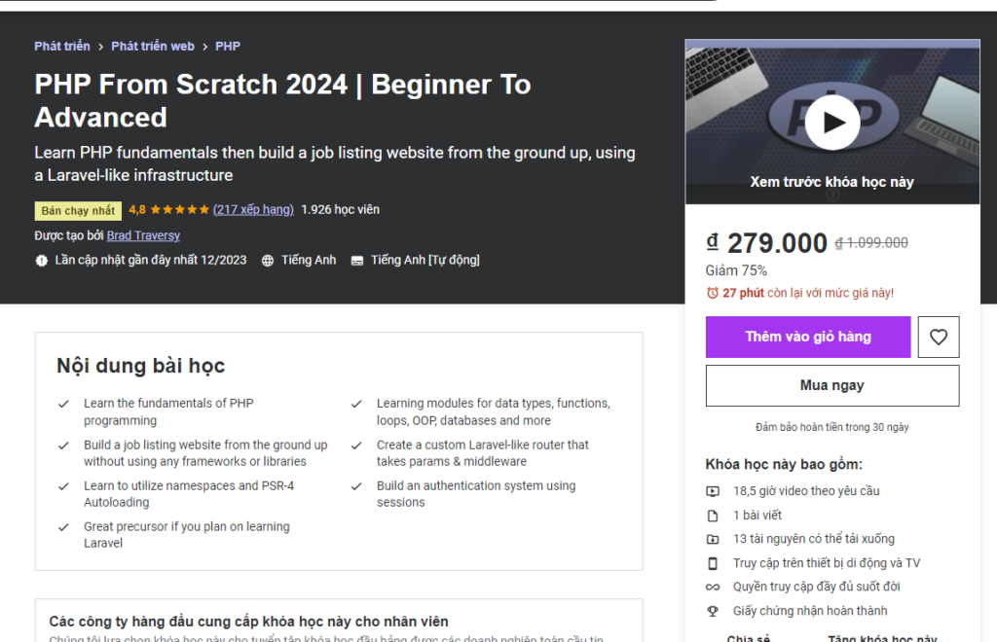Click the downloadable resources icon

(713, 539)
